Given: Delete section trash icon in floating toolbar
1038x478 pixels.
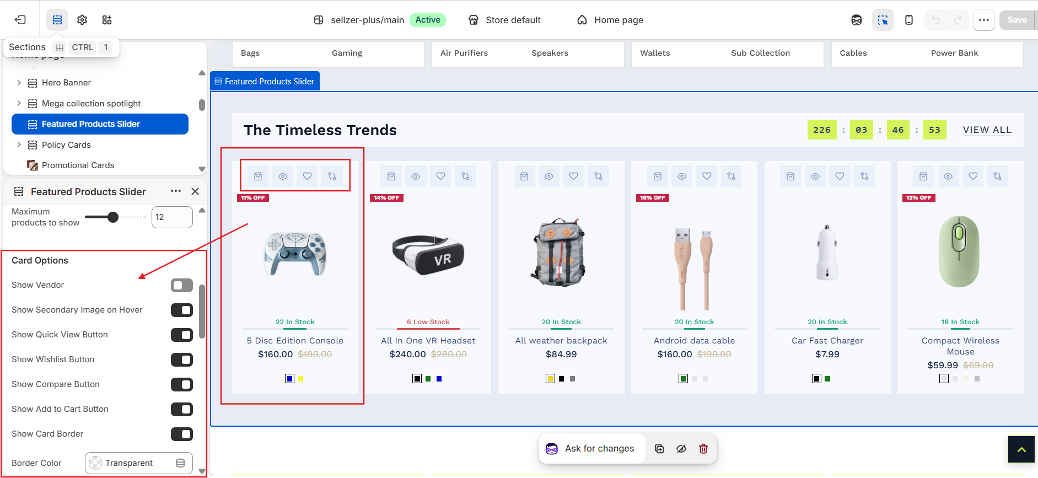Looking at the screenshot, I should point(703,449).
